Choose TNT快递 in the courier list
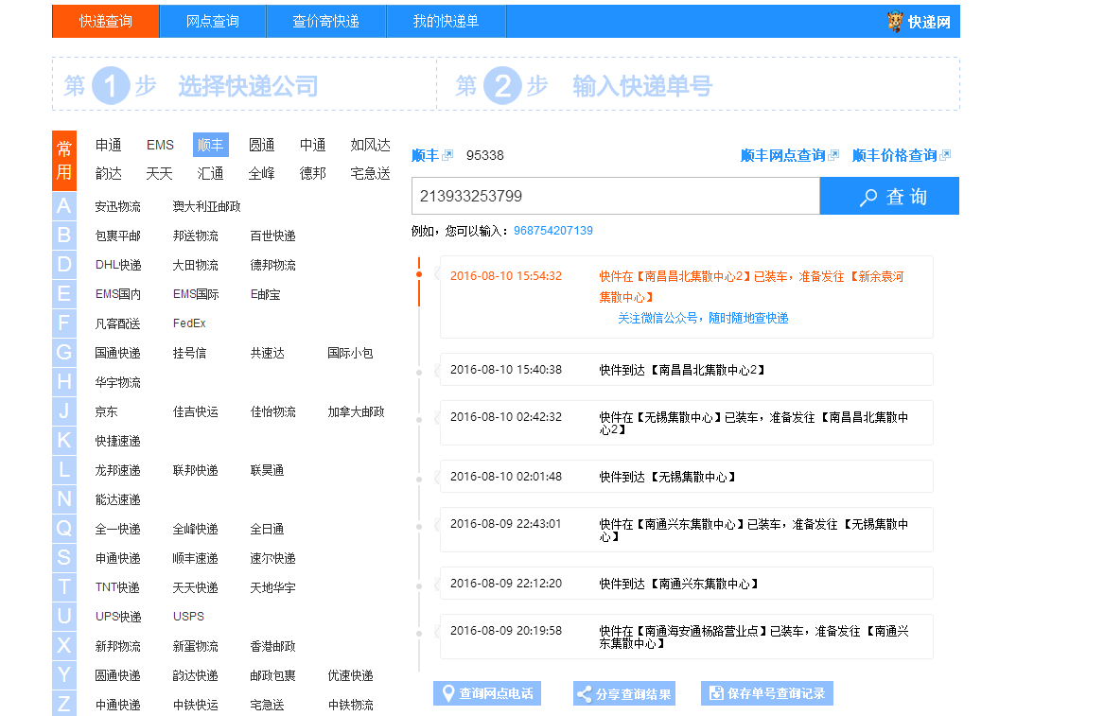Viewport: 1104px width, 716px height. point(117,587)
